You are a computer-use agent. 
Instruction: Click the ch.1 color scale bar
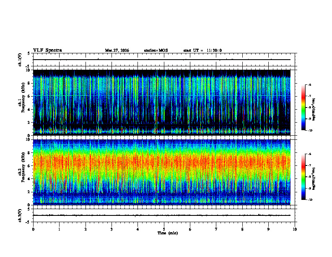click(x=303, y=108)
